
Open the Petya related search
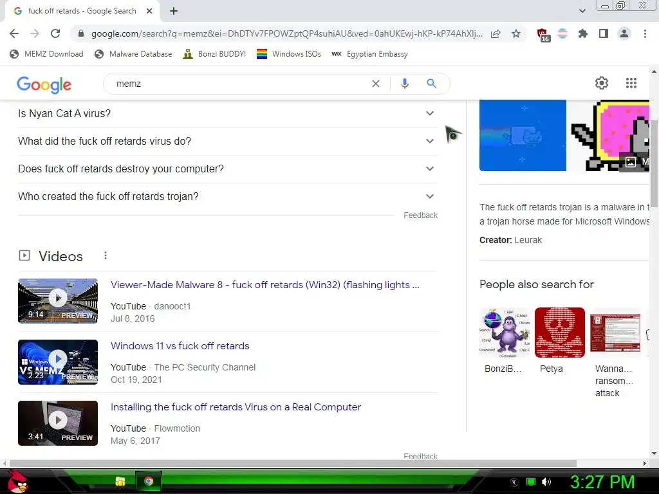point(559,341)
